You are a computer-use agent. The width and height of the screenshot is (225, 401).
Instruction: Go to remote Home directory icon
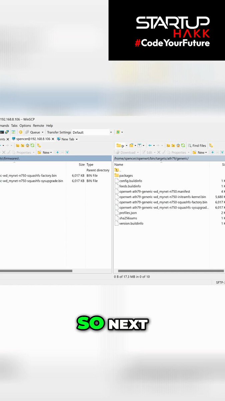point(178,146)
